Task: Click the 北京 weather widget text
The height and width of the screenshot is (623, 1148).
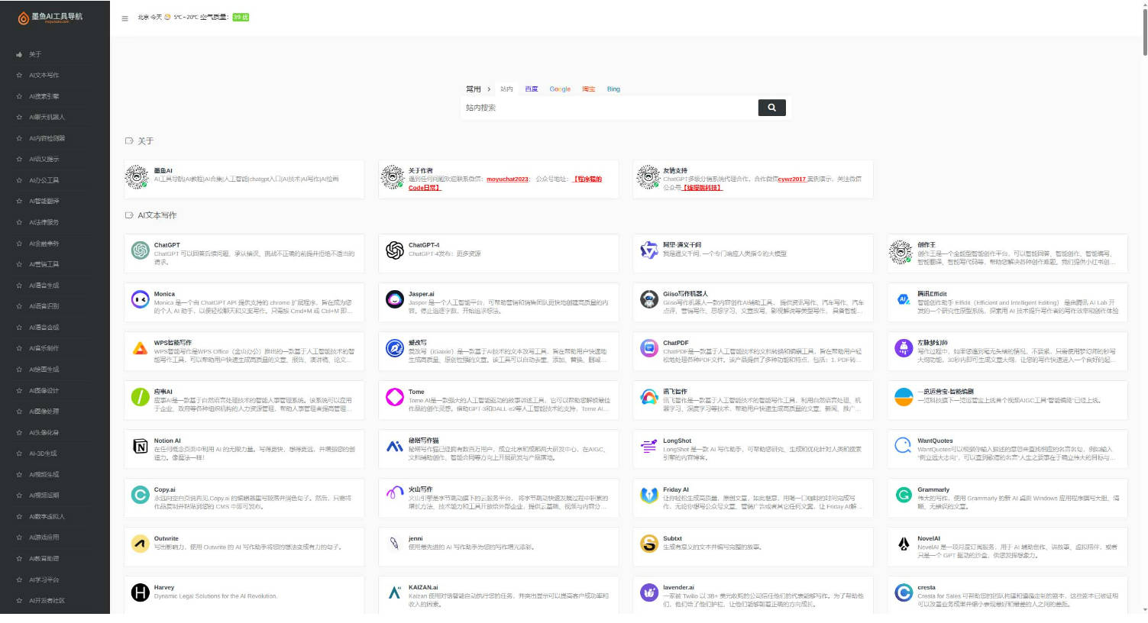Action: [x=183, y=17]
